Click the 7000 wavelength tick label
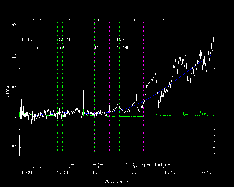234x187 pixels. 135,172
